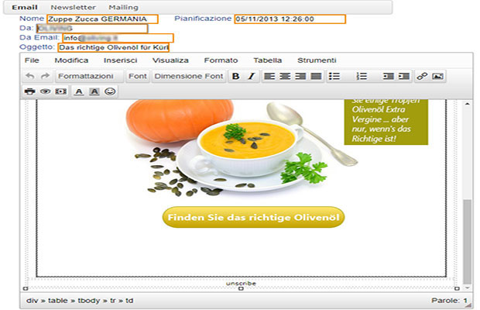Increase indent of text
This screenshot has height=310, width=480.
404,76
